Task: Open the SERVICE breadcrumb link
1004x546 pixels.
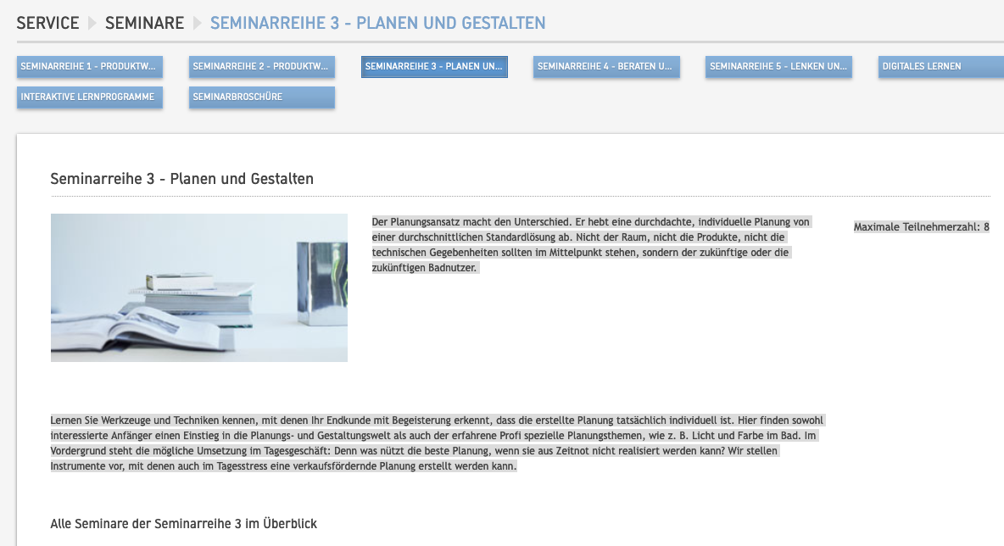Action: pyautogui.click(x=48, y=23)
